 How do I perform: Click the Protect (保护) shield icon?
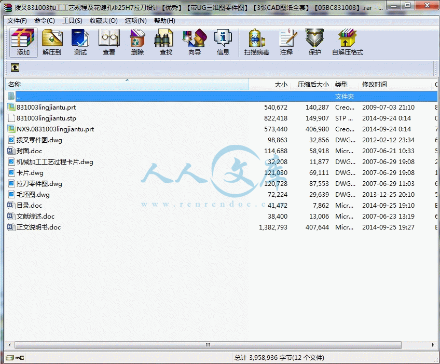314,43
